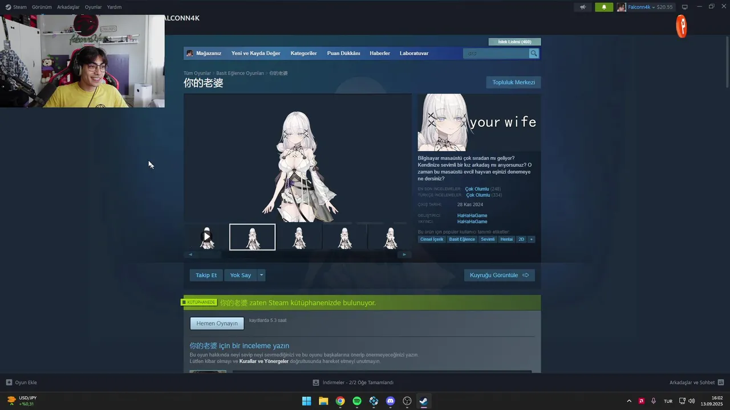Focus the store search input field
The image size is (730, 410).
point(496,54)
